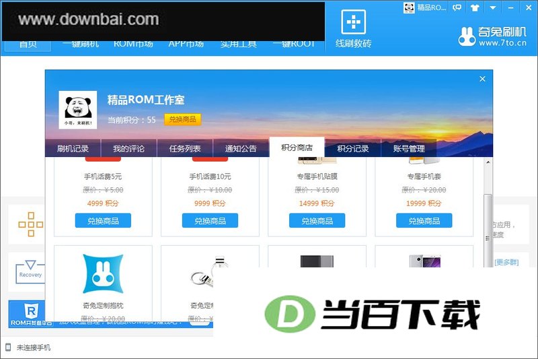Switch to 刷机记录 tab
This screenshot has height=359, width=538.
(73, 148)
